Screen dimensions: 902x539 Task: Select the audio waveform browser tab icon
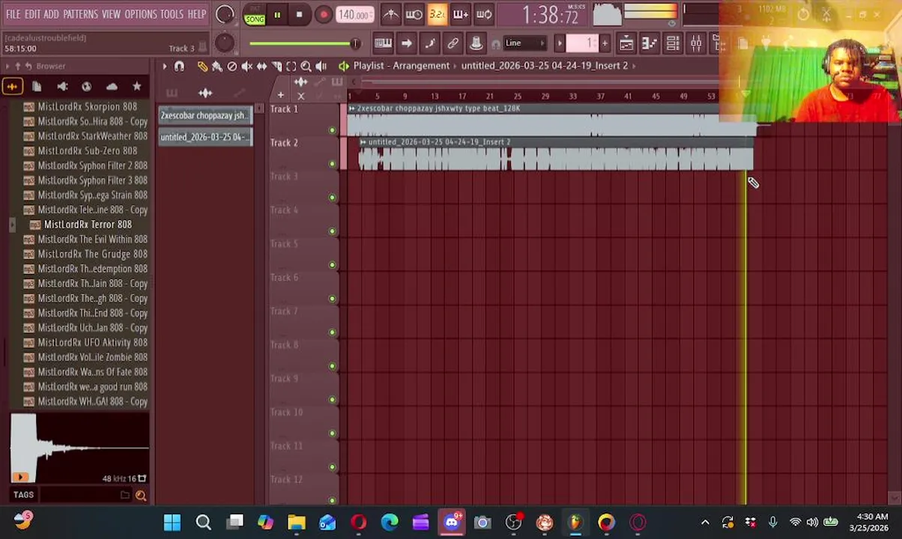coord(12,87)
